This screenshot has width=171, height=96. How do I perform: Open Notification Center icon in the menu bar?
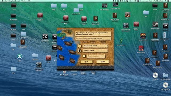point(168,1)
